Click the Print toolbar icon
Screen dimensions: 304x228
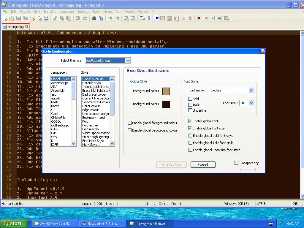pos(46,18)
